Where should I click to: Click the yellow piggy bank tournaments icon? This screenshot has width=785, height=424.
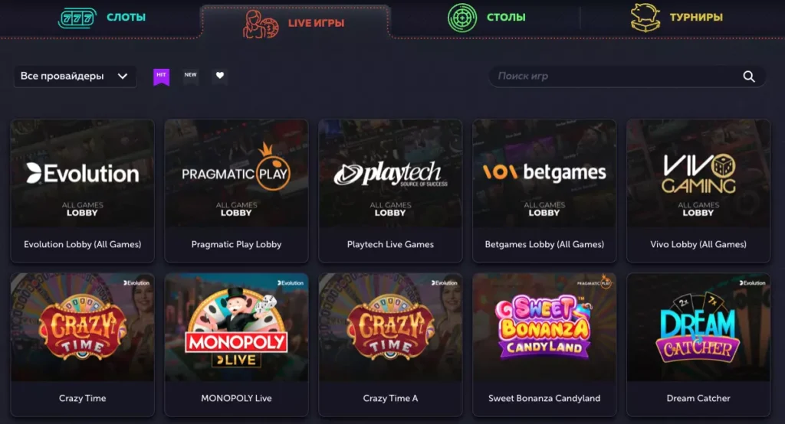(645, 17)
